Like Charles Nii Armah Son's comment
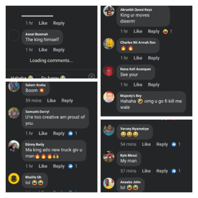The width and height of the screenshot is (198, 198). click(138, 58)
